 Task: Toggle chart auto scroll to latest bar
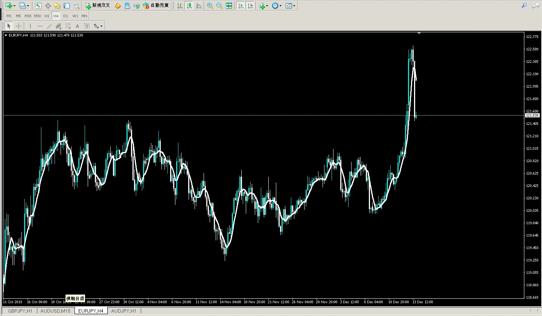[241, 6]
